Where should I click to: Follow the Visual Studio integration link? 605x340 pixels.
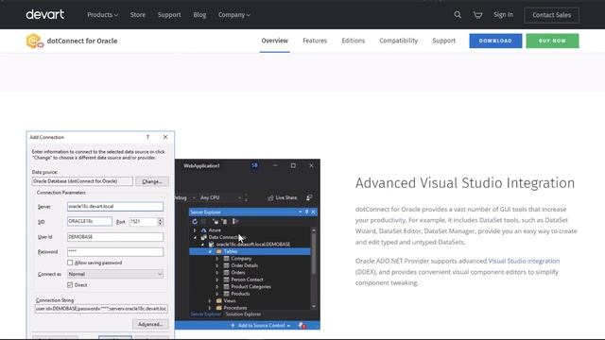pyautogui.click(x=524, y=261)
